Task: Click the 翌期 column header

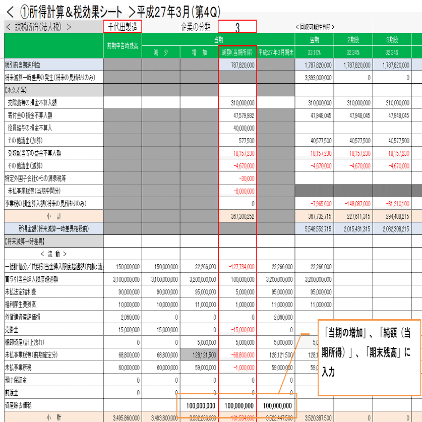Action: [314, 39]
